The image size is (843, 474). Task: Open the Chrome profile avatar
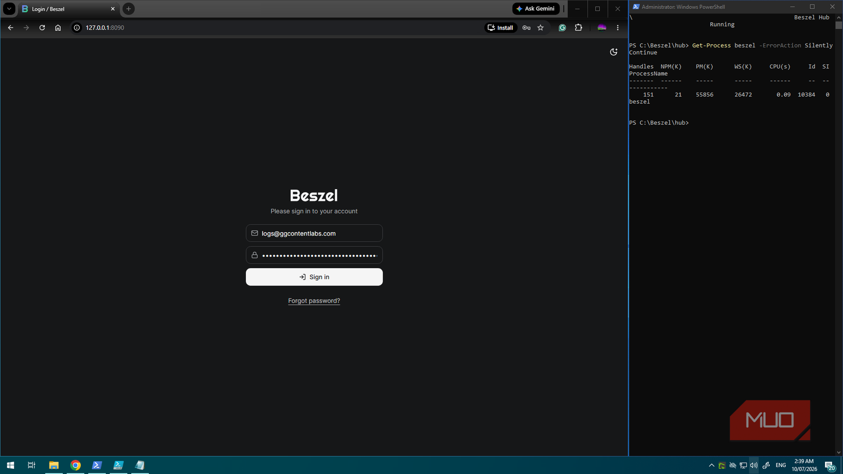click(x=602, y=28)
